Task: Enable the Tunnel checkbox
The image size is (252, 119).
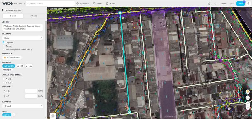Action: tap(3, 46)
